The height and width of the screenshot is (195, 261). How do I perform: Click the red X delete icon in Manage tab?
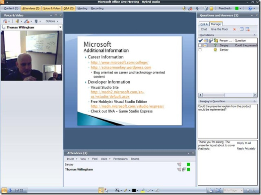click(234, 29)
